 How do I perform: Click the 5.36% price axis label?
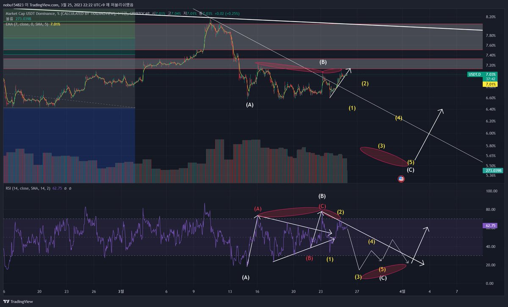tap(491, 175)
